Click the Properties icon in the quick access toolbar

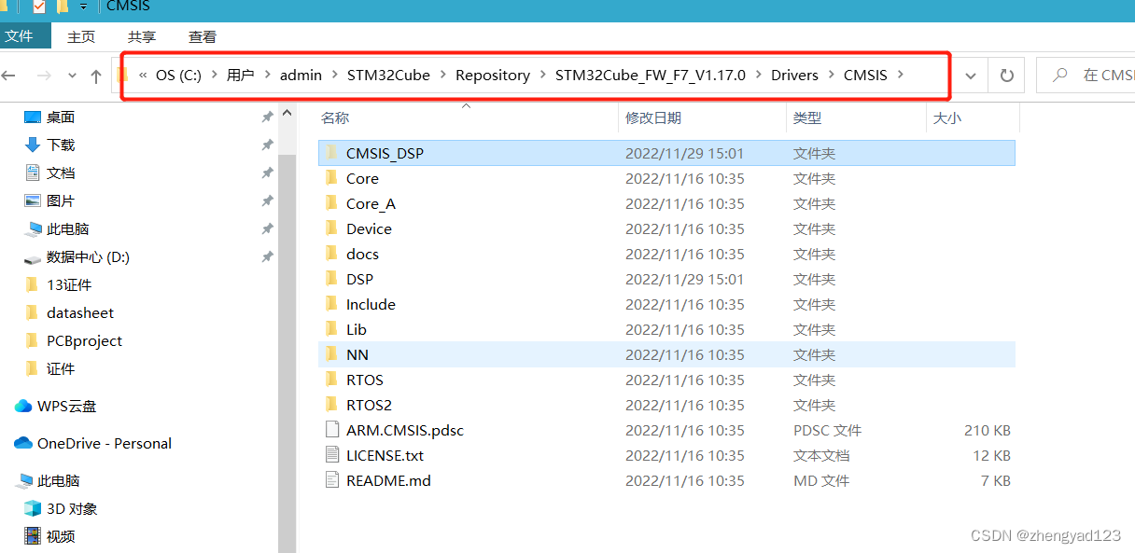(x=38, y=6)
